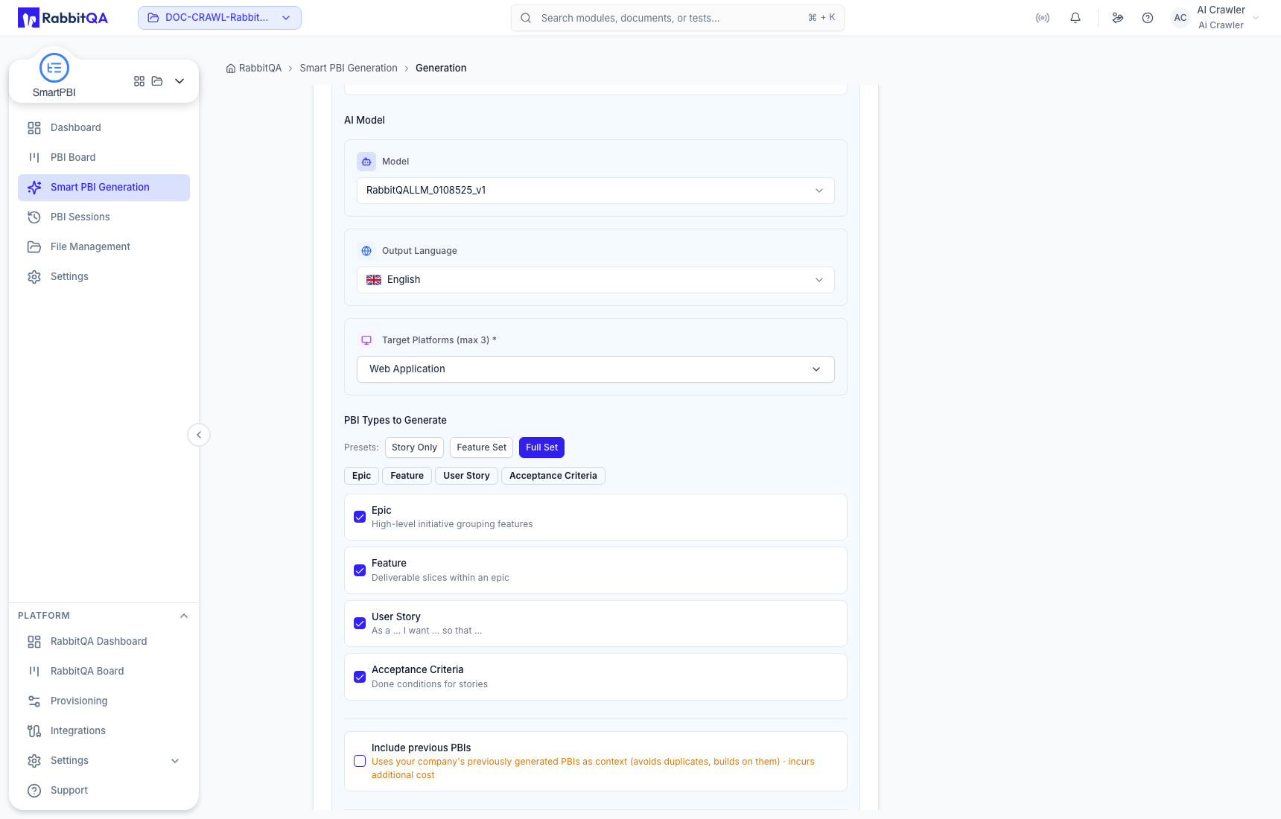Toggle the User Story type chip
The image size is (1281, 819).
point(466,476)
